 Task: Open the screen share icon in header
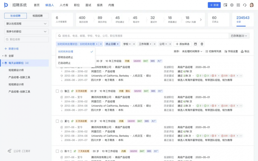225,5
